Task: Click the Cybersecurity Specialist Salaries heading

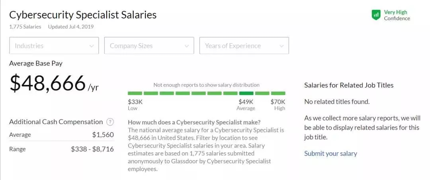Action: pyautogui.click(x=83, y=15)
